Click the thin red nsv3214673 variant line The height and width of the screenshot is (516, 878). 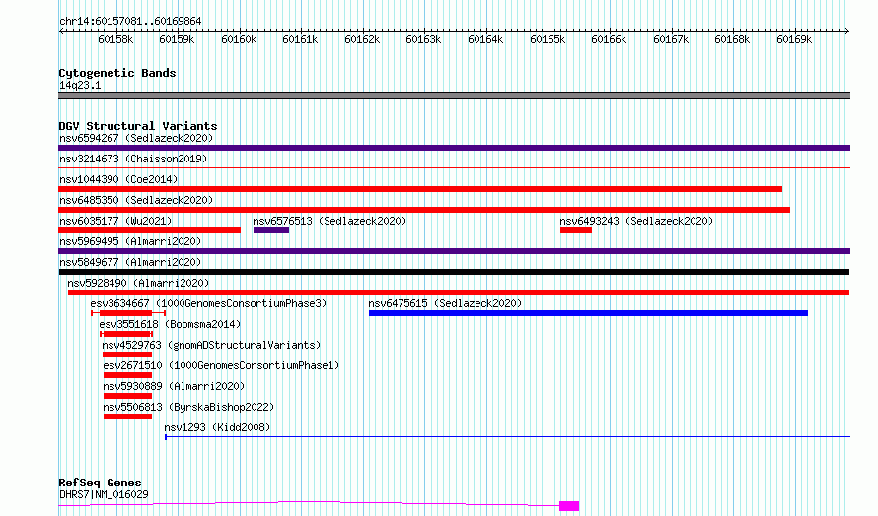point(454,167)
